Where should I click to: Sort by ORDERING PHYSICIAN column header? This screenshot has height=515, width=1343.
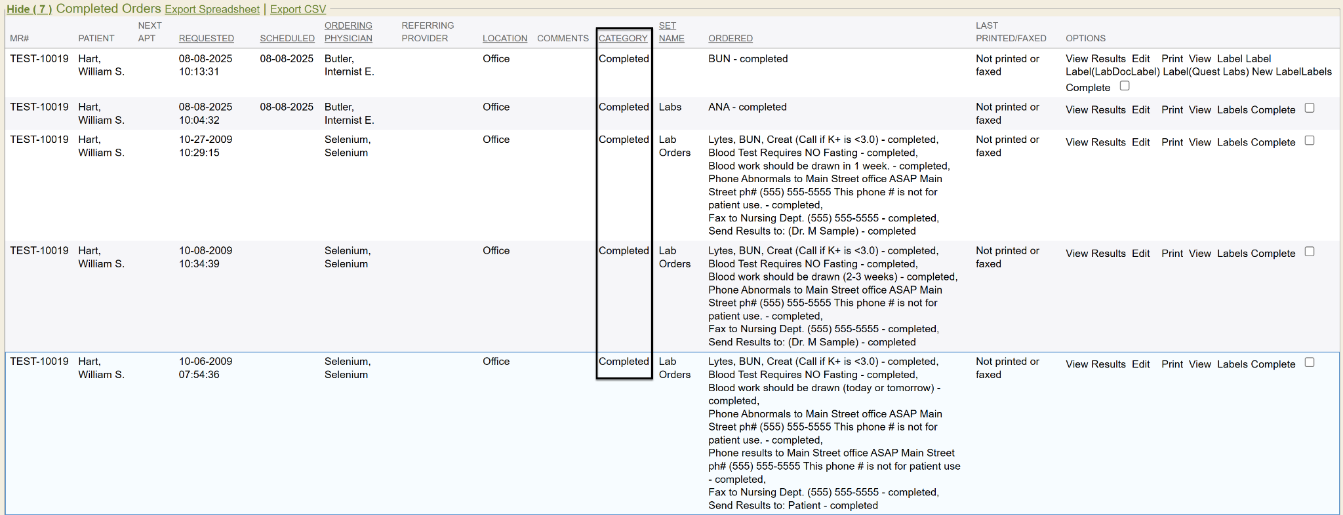coord(348,32)
